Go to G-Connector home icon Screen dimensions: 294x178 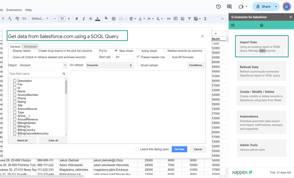pyautogui.click(x=261, y=25)
